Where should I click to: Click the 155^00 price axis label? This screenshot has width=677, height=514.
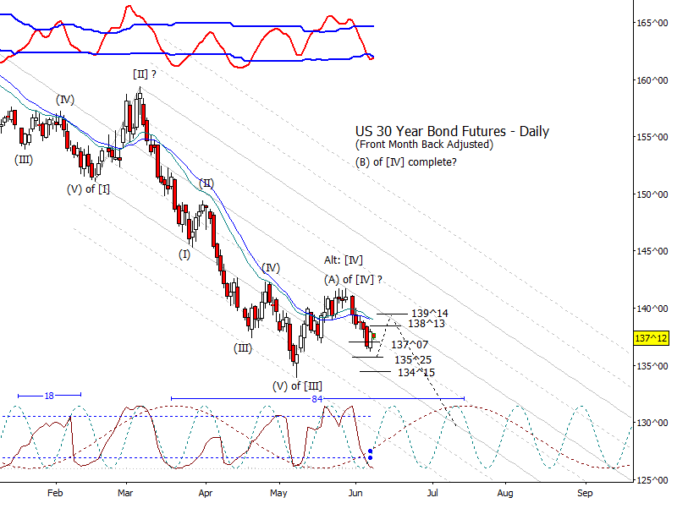pos(652,137)
